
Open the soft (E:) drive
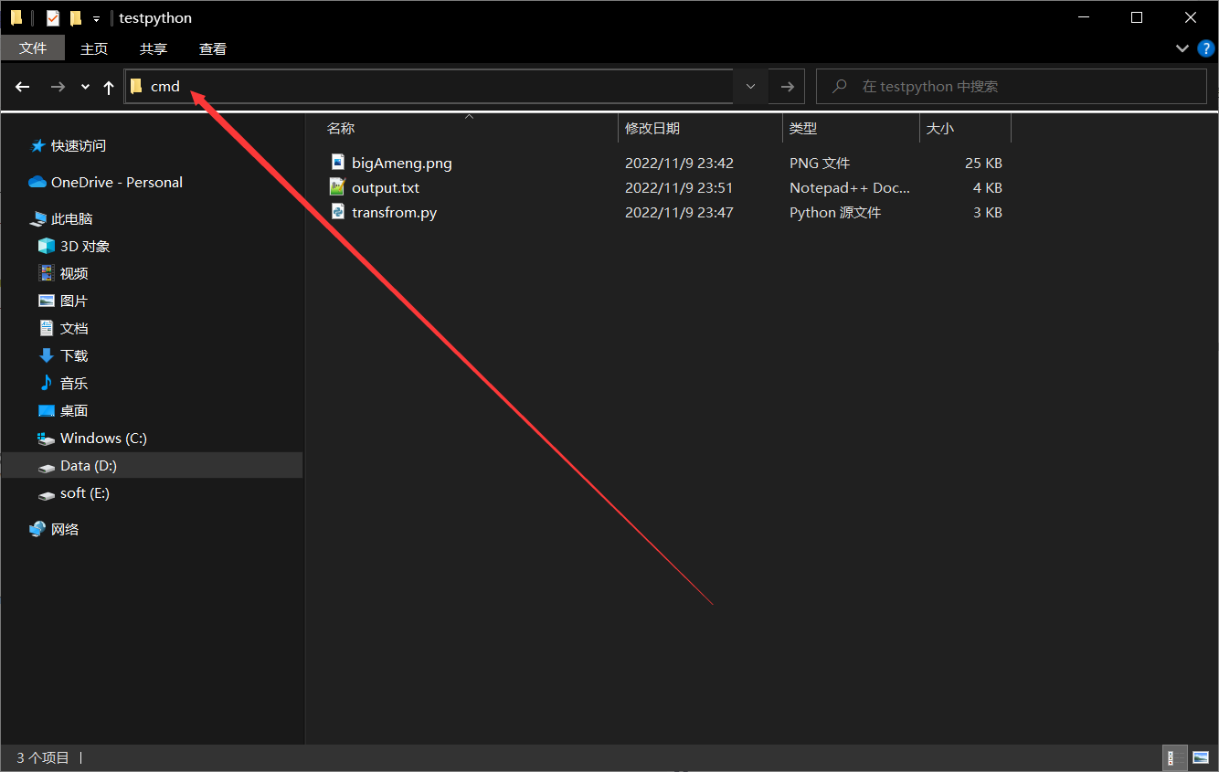click(85, 493)
